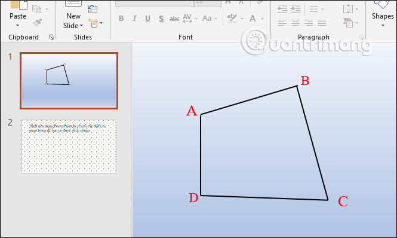Click the red label D on slide
The height and width of the screenshot is (238, 397).
[x=193, y=198]
